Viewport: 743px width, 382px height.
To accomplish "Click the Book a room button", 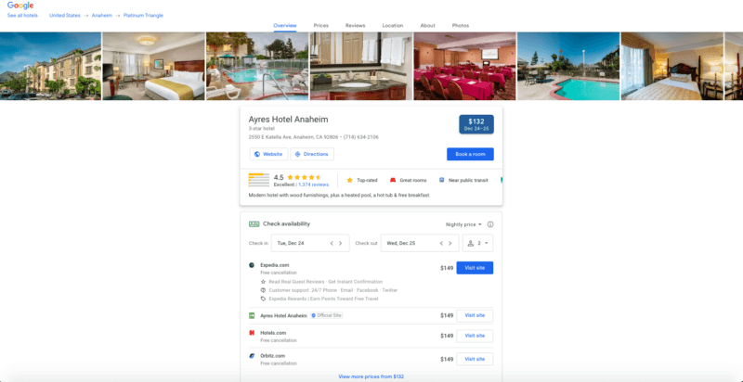I will pyautogui.click(x=470, y=154).
